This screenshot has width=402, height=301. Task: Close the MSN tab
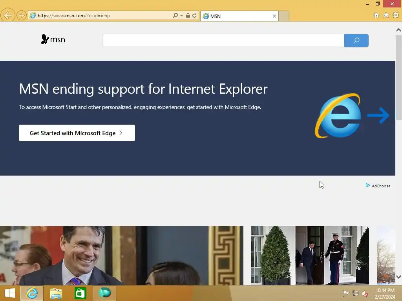click(x=274, y=16)
